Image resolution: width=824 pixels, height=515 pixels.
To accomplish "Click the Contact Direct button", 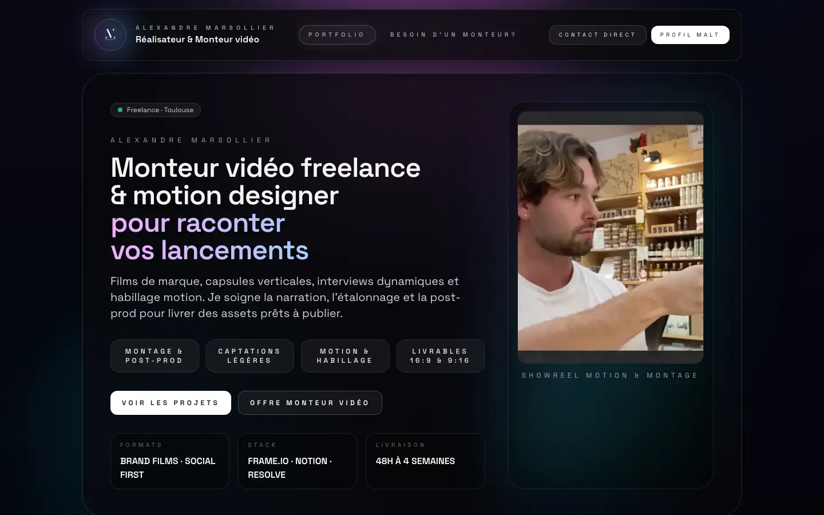I will 597,35.
